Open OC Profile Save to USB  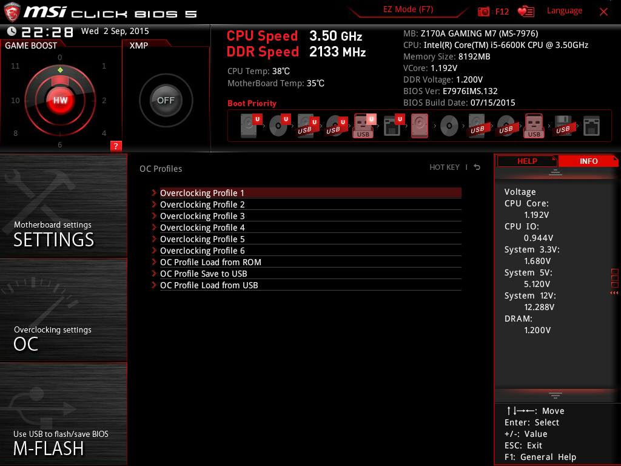coord(310,274)
